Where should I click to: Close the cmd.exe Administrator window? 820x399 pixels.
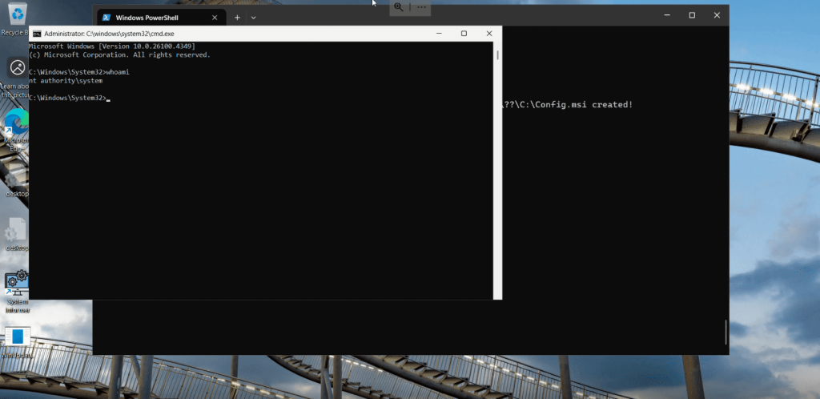(x=489, y=34)
